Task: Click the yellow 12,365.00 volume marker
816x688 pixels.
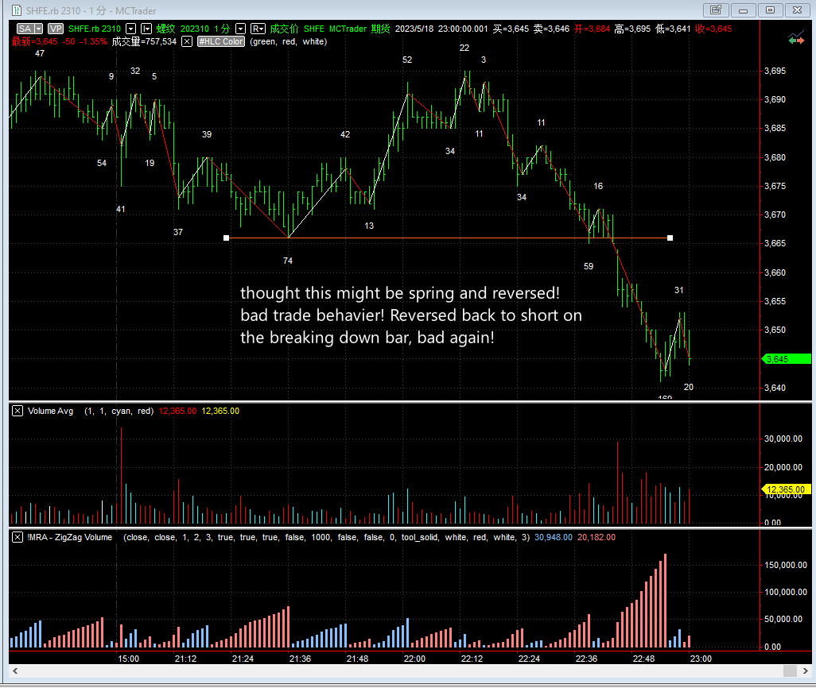Action: pos(787,489)
